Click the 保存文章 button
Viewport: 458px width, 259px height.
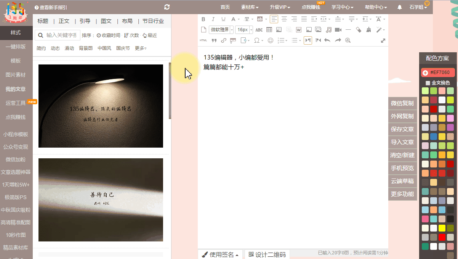pos(402,129)
